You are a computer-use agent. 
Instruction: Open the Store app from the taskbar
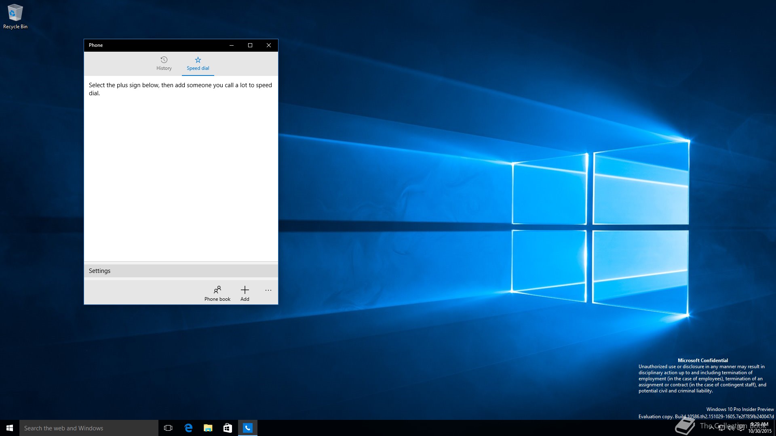pyautogui.click(x=228, y=428)
